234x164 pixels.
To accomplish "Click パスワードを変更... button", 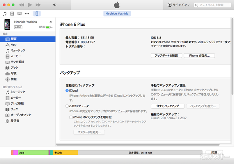I will click(x=89, y=132).
